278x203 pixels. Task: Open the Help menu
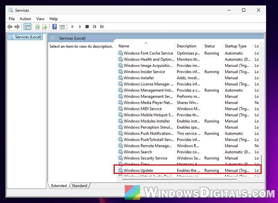(54, 19)
